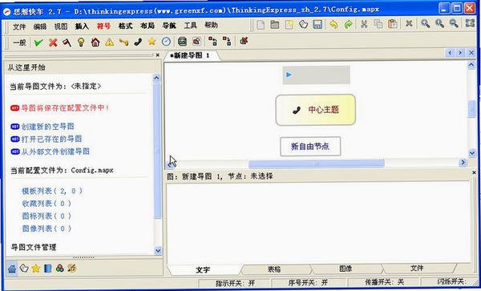This screenshot has width=481, height=291.
Task: Insert the gold star symbol from toolbar
Action: [x=152, y=42]
